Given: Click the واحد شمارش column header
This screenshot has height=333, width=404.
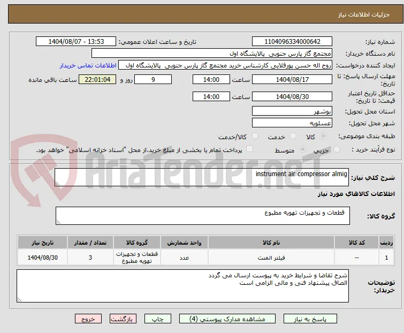Looking at the screenshot, I should pyautogui.click(x=184, y=243).
